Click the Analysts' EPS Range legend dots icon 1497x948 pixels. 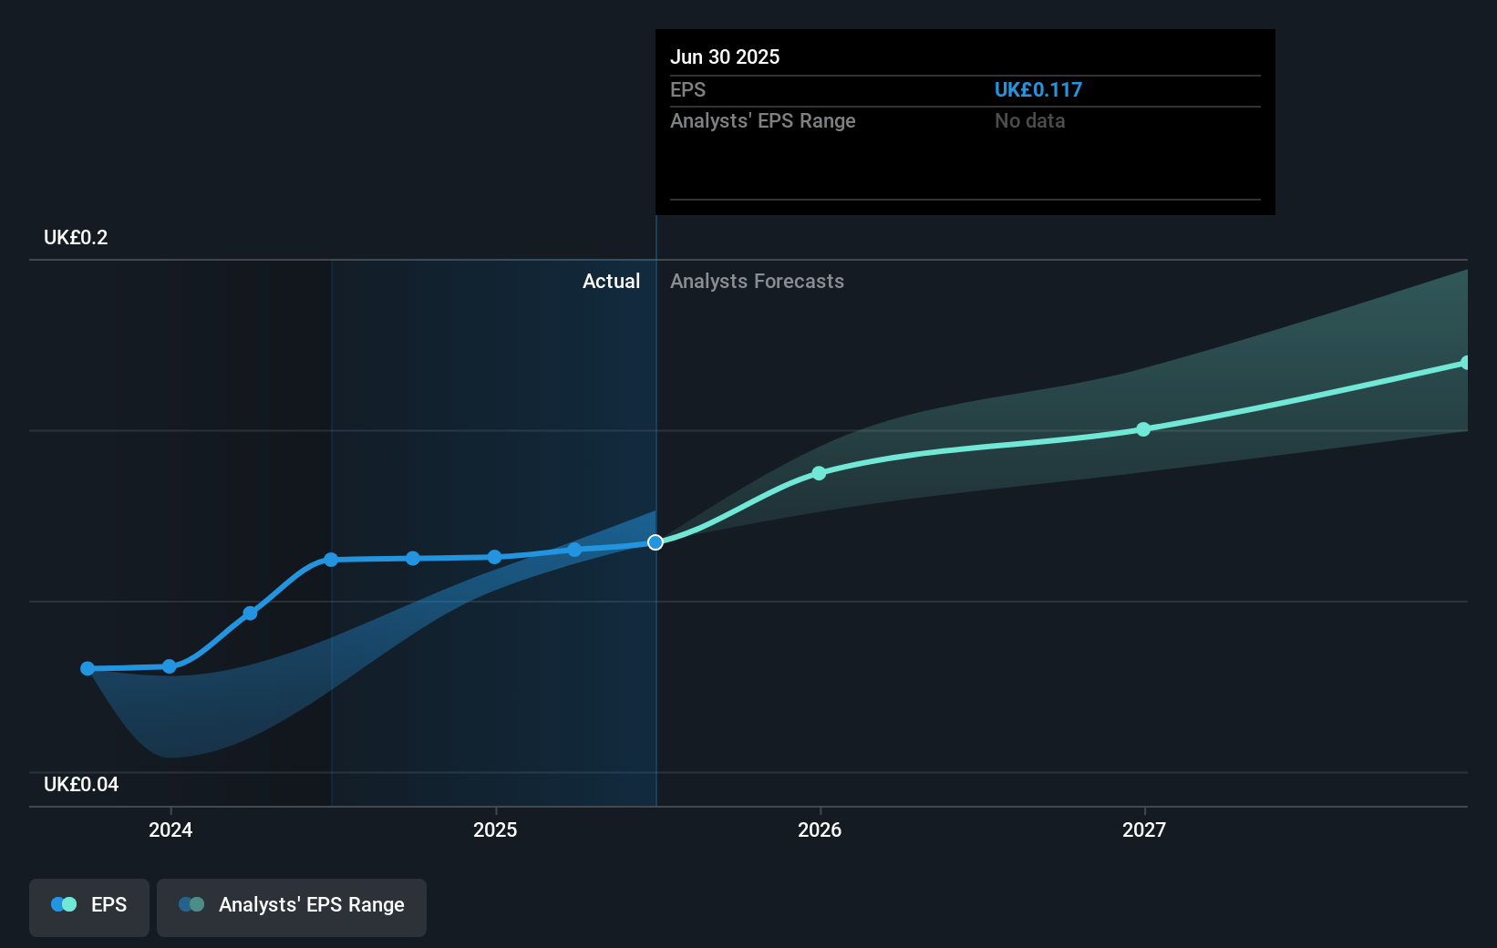pyautogui.click(x=191, y=905)
